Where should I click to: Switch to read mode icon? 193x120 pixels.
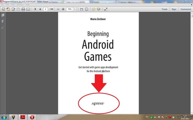[106, 9]
